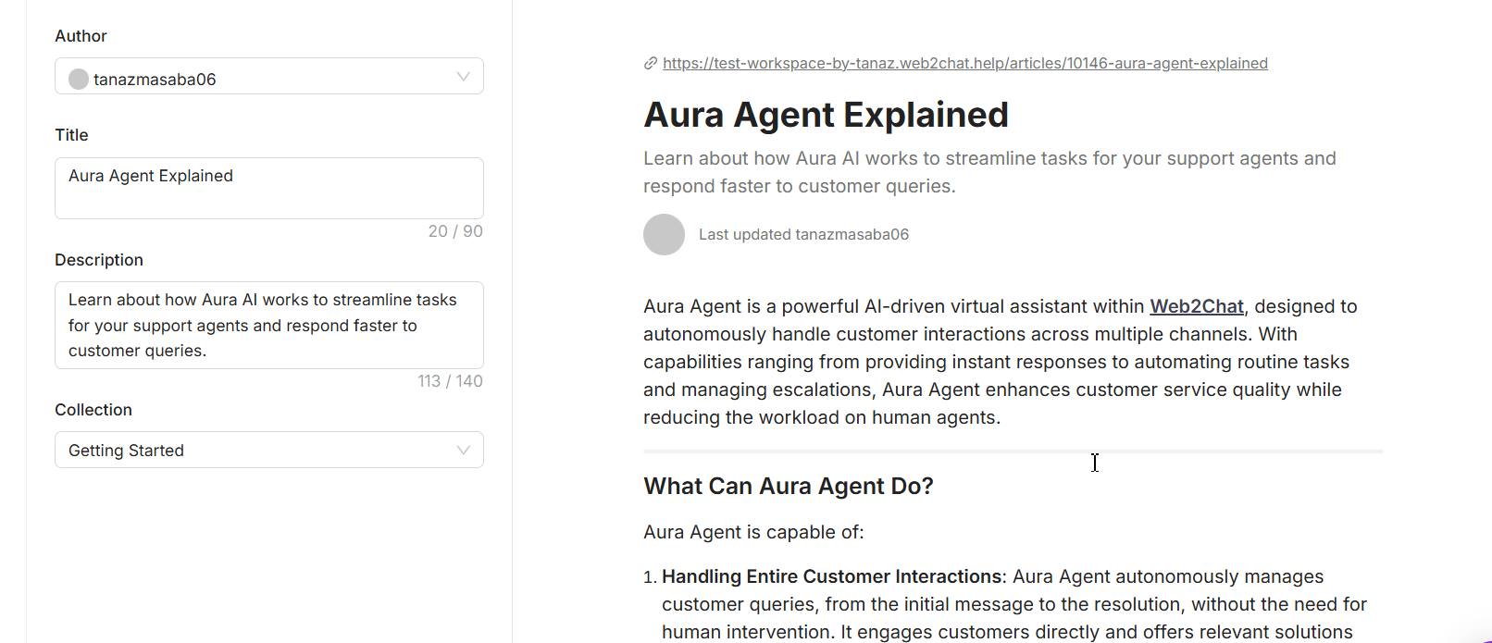Image resolution: width=1492 pixels, height=643 pixels.
Task: Click the horizontal divider under the intro paragraph
Action: (1013, 451)
